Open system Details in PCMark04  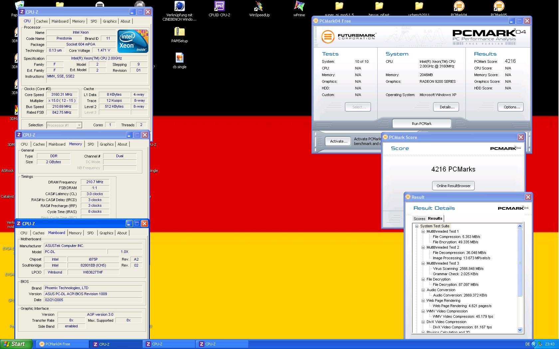(447, 107)
